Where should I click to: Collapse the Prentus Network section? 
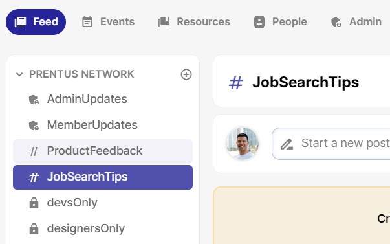click(19, 74)
